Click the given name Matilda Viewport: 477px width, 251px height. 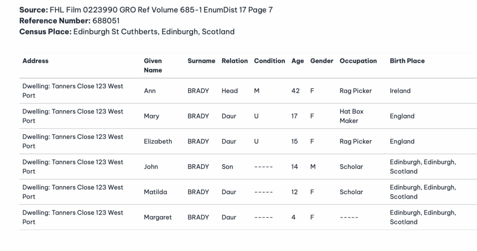156,192
